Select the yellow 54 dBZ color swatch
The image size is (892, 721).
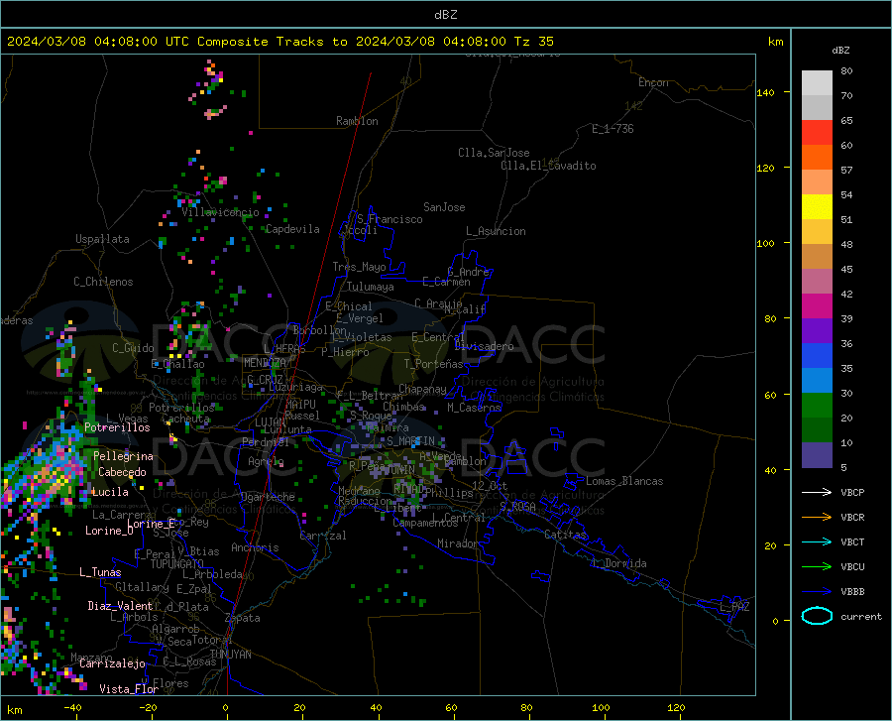click(x=817, y=207)
